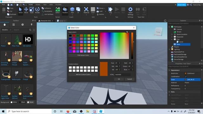Pick the white basic color swatch

click(96, 51)
